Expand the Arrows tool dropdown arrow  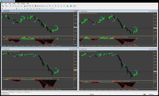[28, 9]
